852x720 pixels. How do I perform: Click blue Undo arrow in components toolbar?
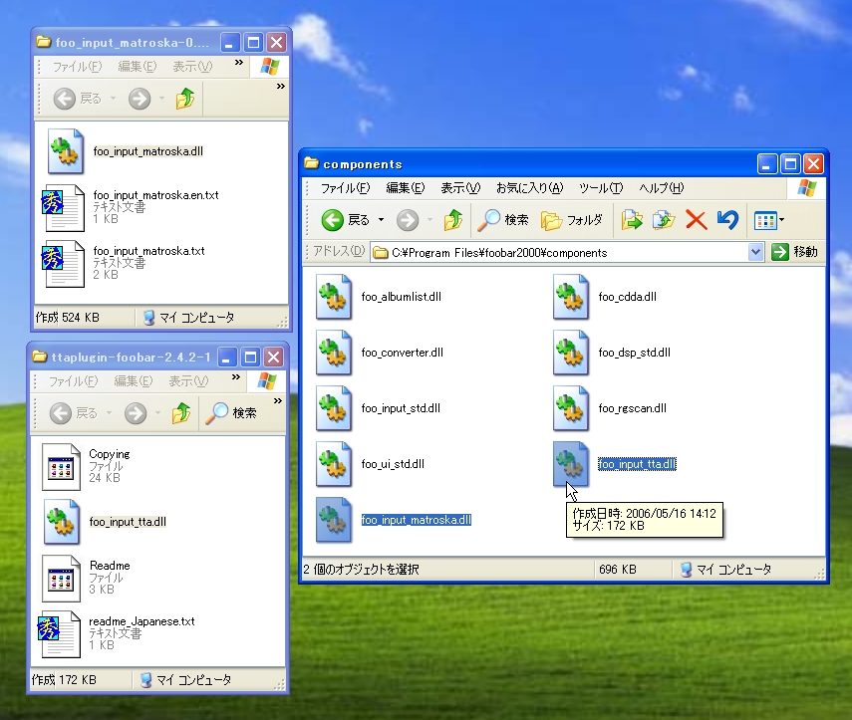click(x=727, y=220)
